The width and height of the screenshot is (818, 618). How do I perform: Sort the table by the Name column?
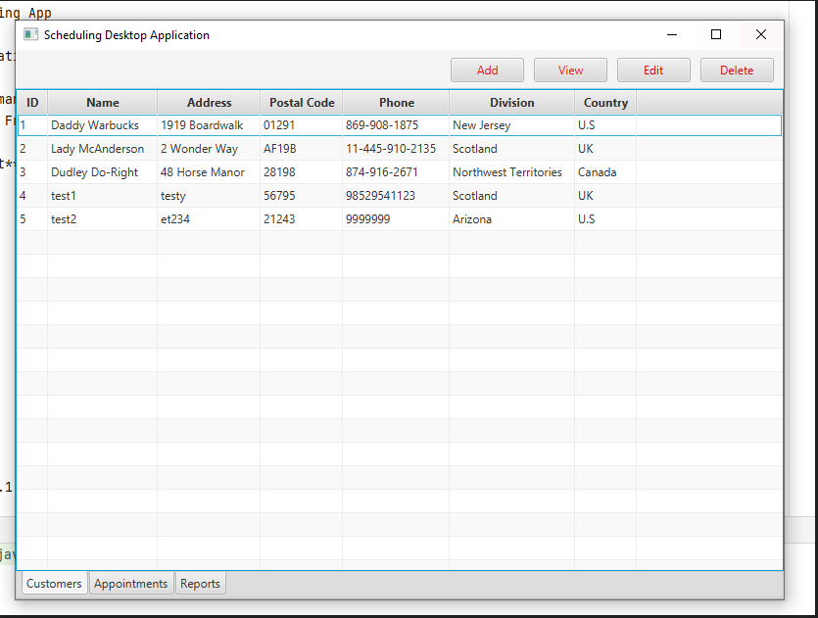[102, 102]
